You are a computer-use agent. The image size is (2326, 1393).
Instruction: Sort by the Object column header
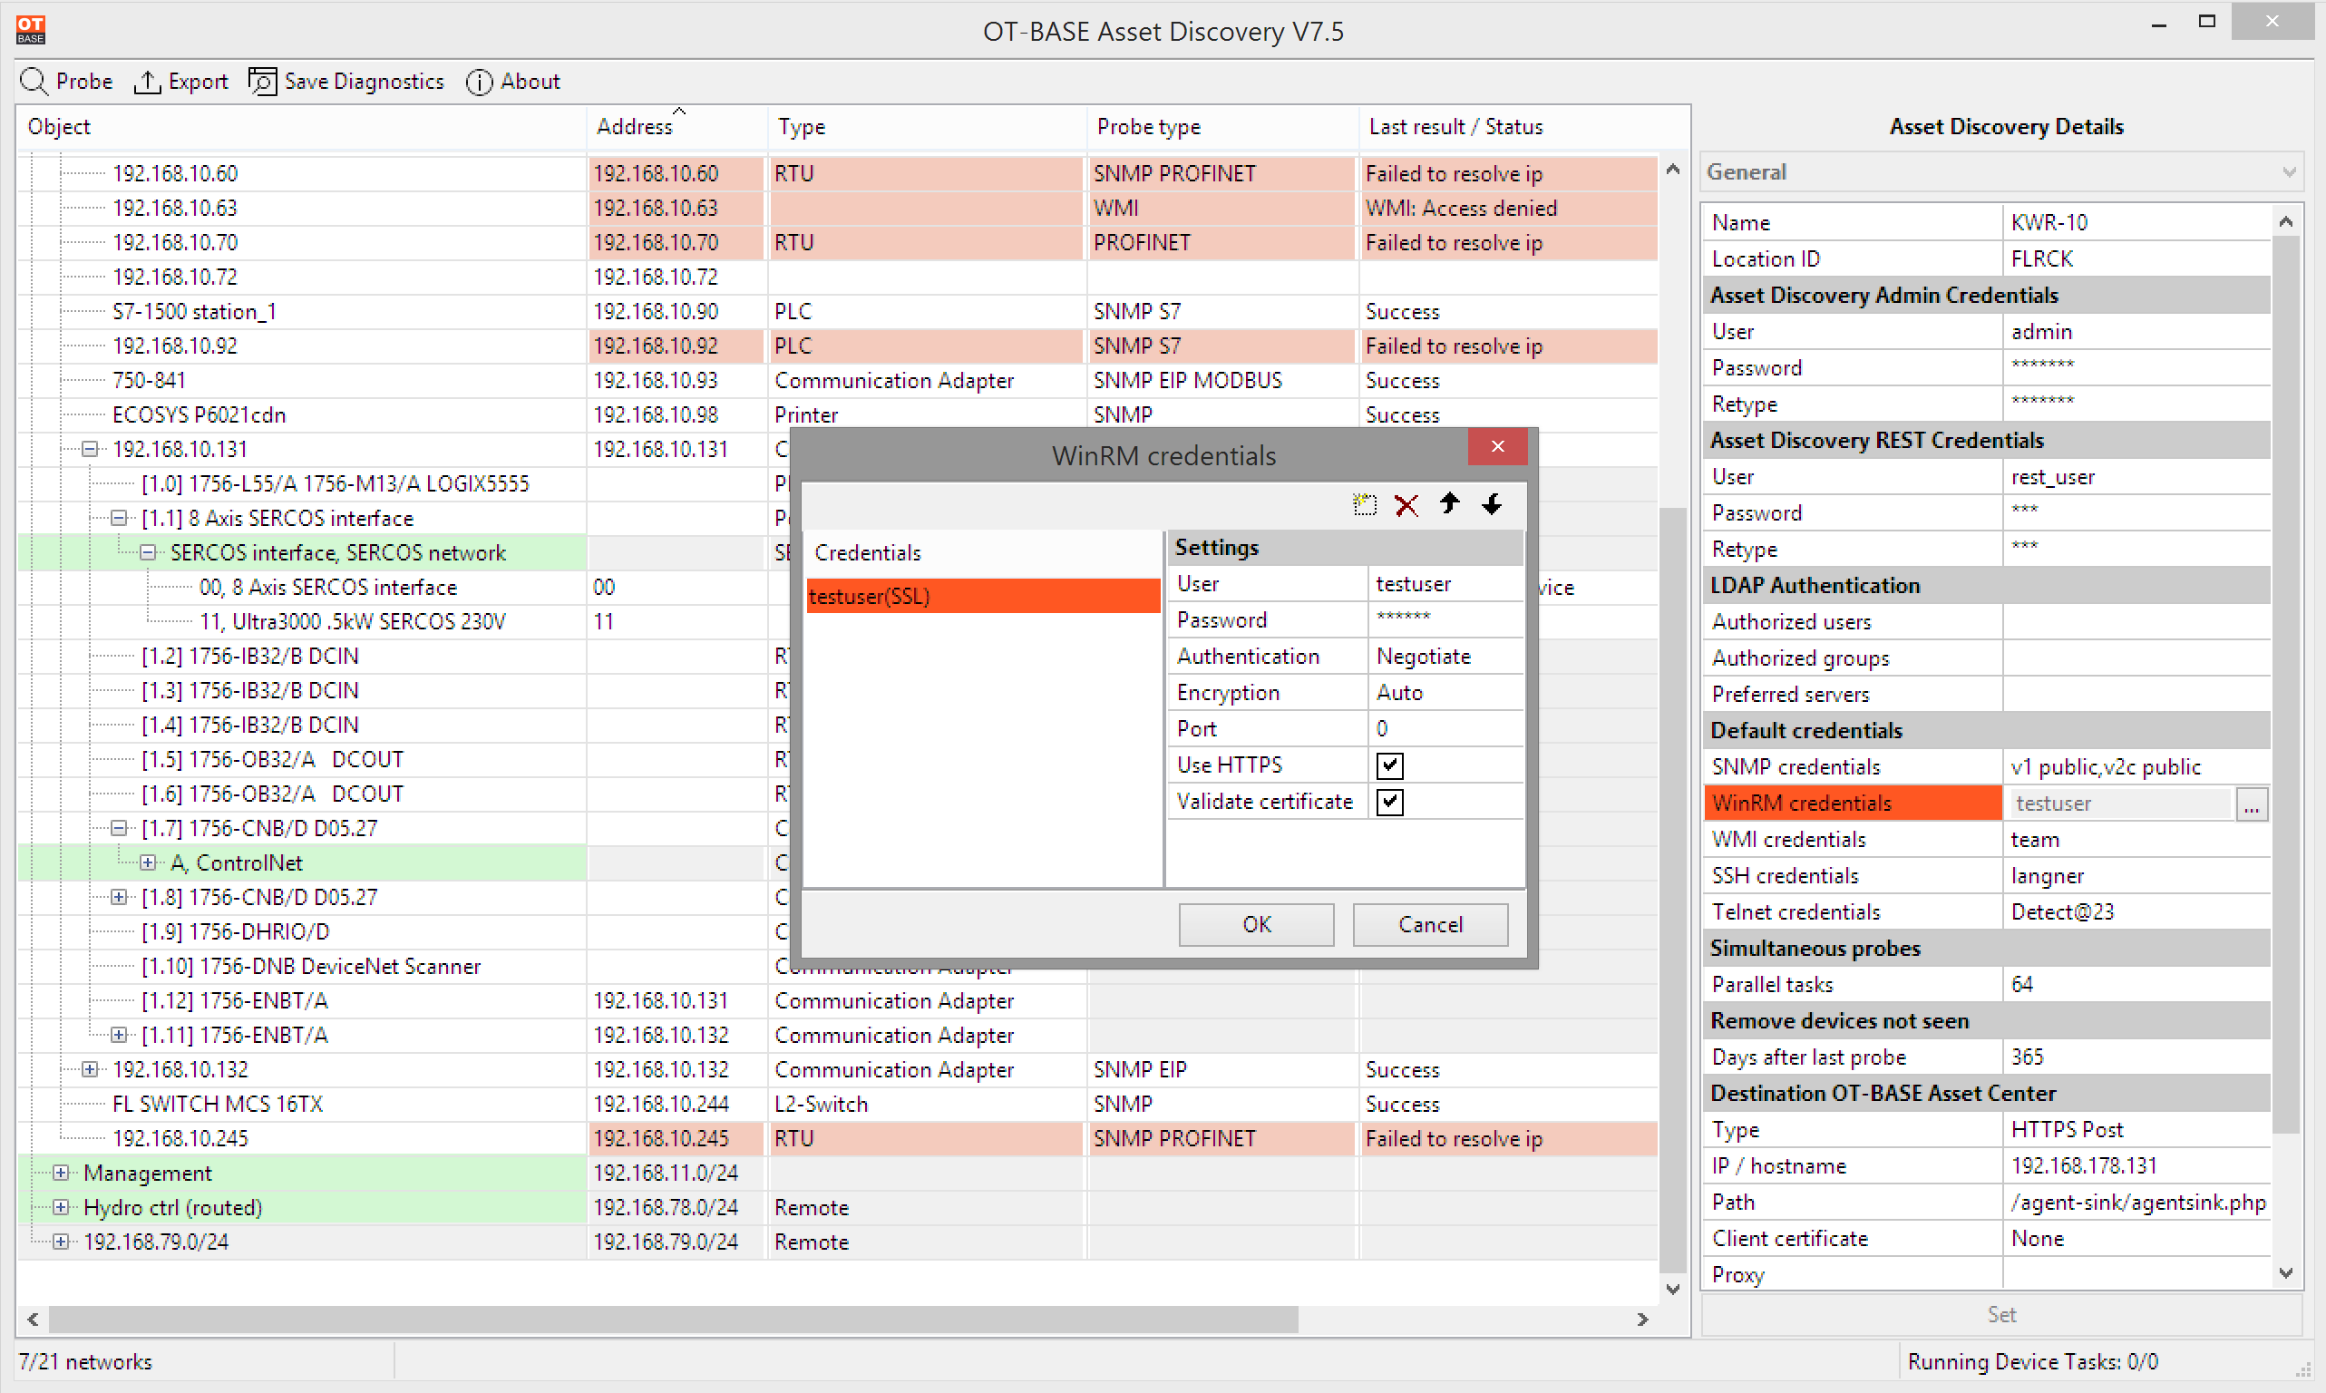tap(302, 127)
